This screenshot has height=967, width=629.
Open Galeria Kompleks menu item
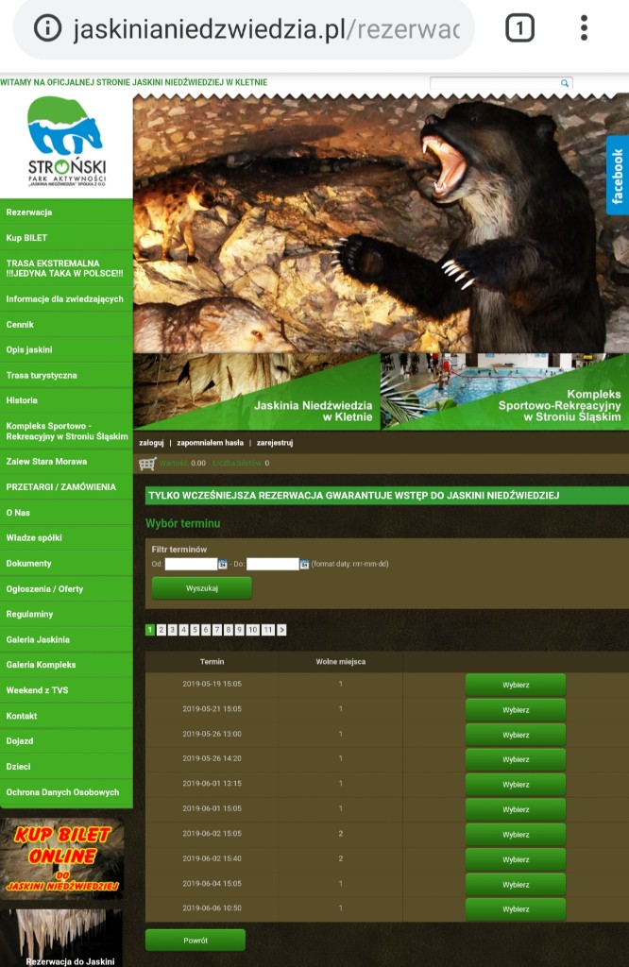point(66,665)
